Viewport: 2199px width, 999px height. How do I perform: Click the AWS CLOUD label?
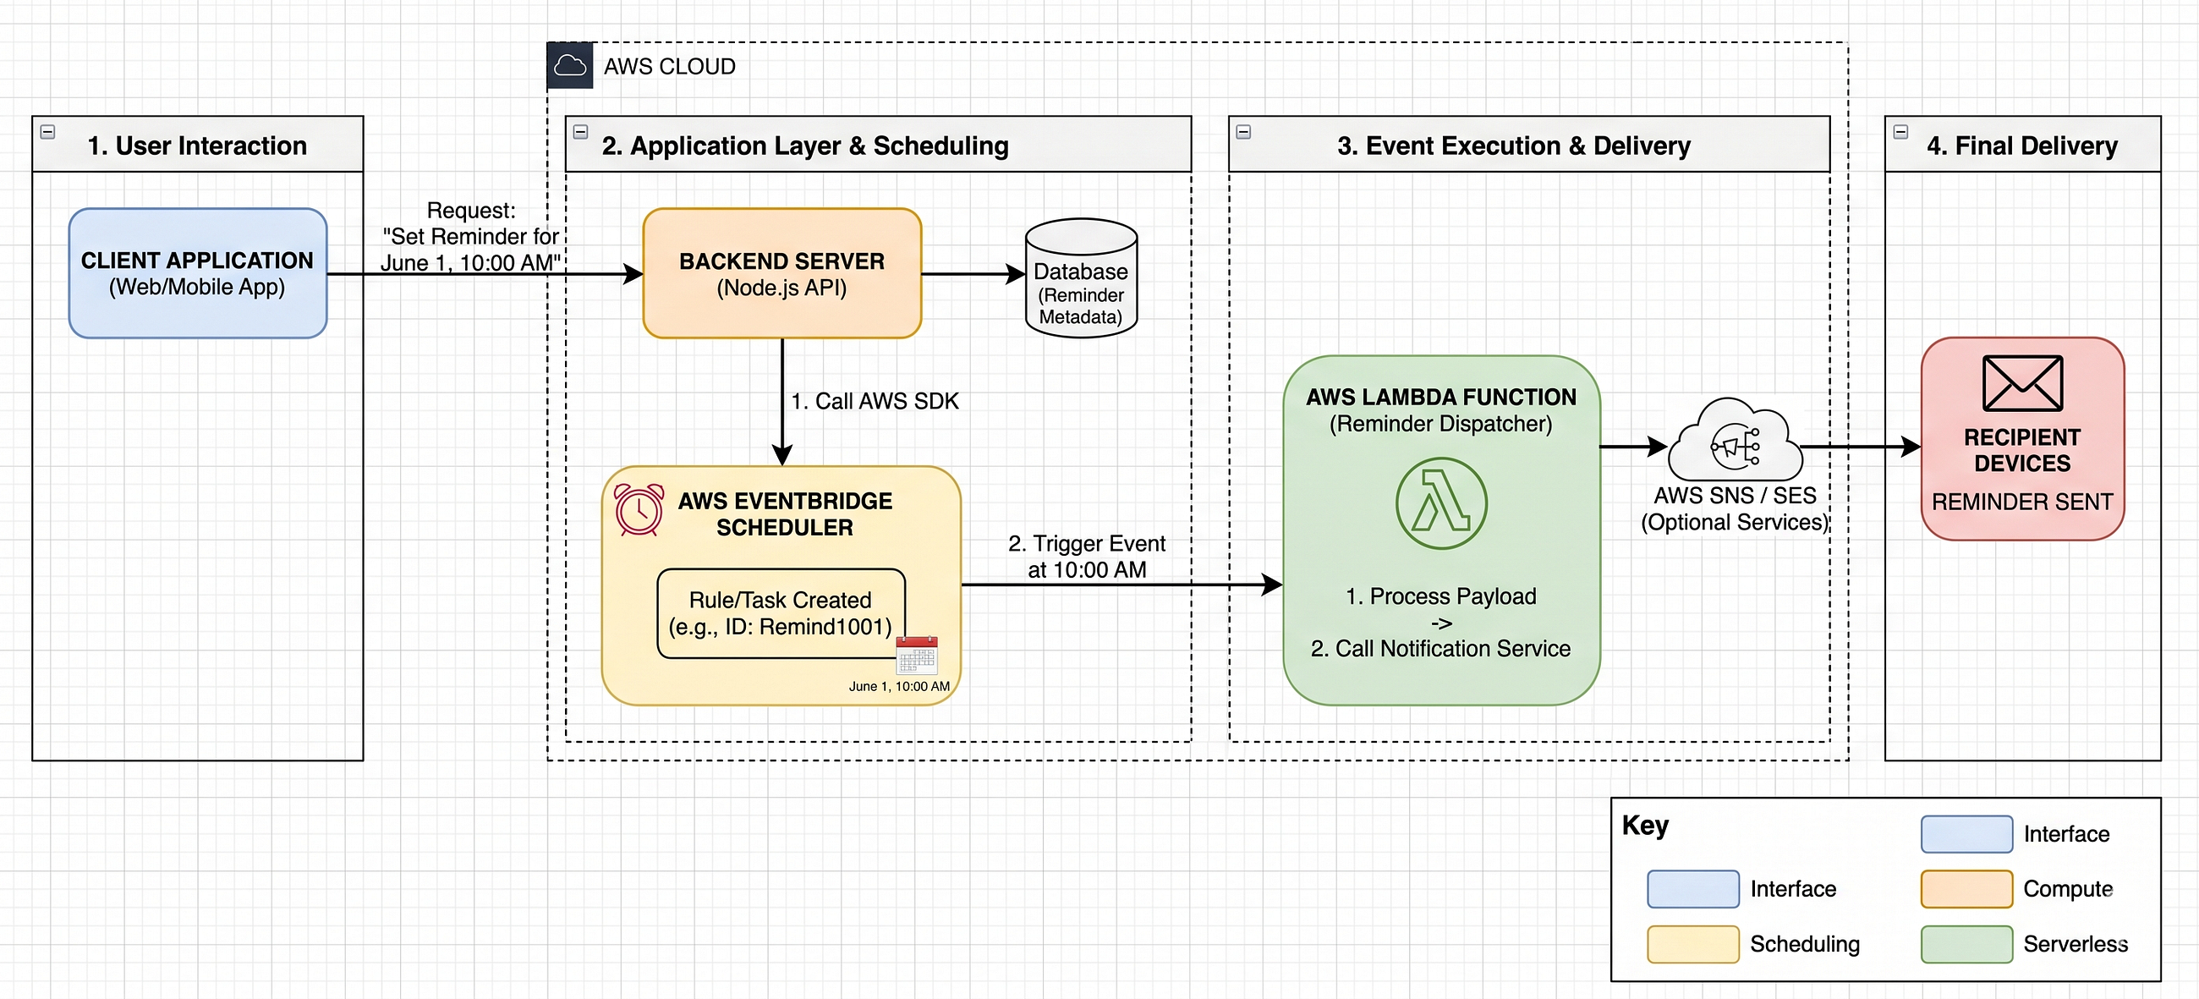click(x=669, y=67)
